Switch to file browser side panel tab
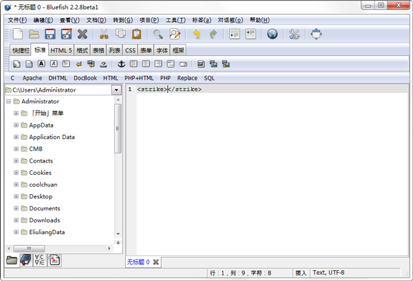This screenshot has height=281, width=413. pos(12,260)
